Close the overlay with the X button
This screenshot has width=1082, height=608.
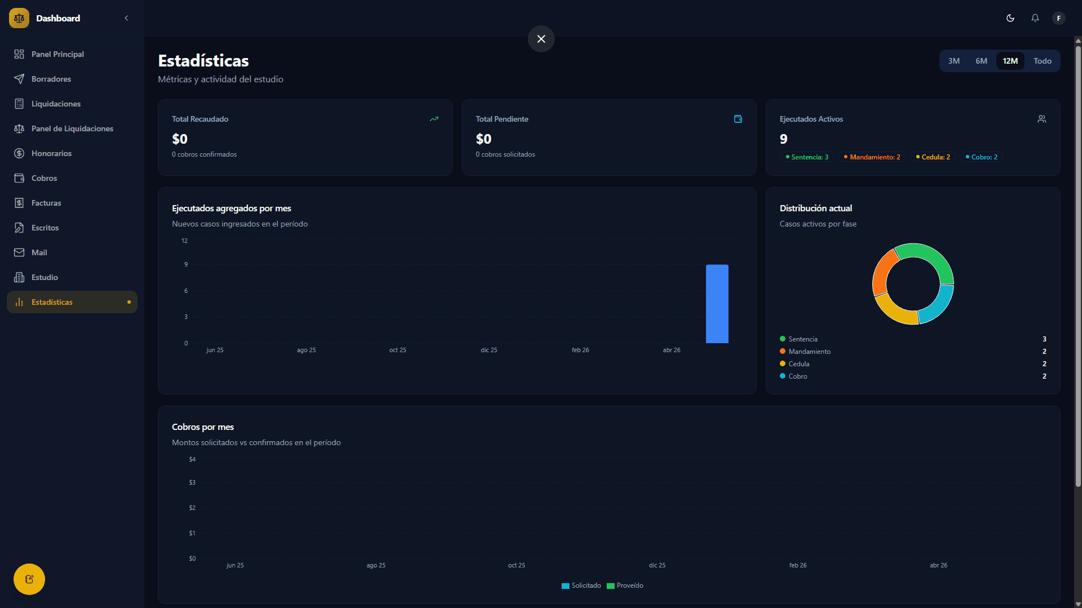[x=541, y=39]
